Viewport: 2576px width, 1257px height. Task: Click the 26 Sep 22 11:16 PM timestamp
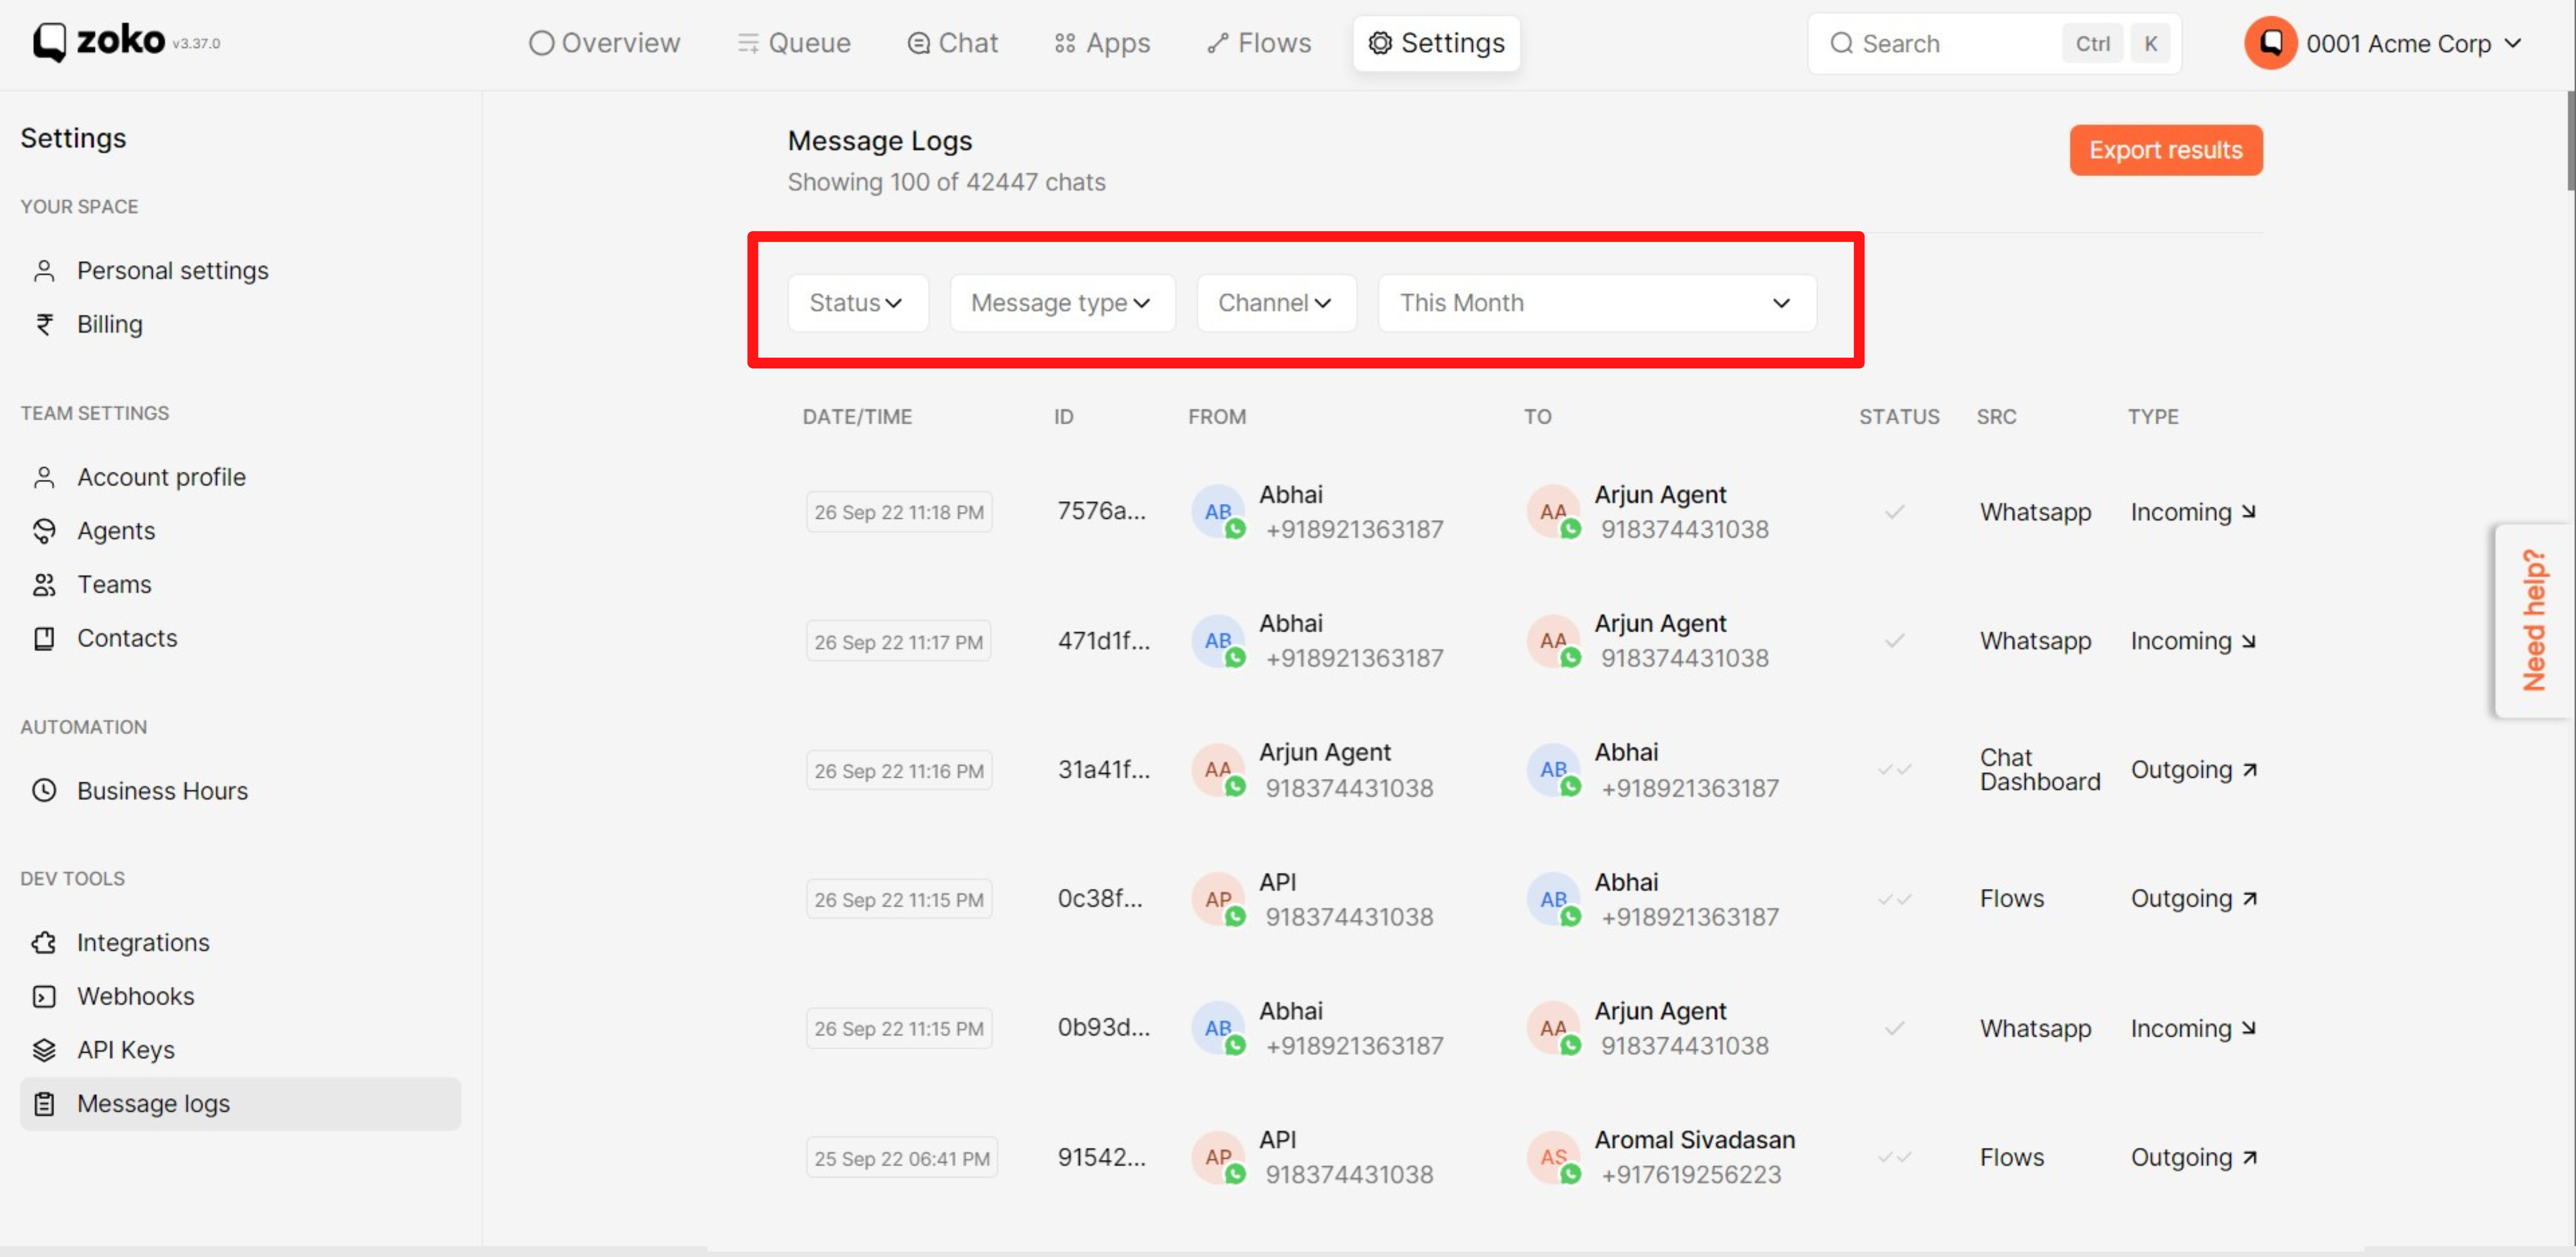[x=899, y=769]
